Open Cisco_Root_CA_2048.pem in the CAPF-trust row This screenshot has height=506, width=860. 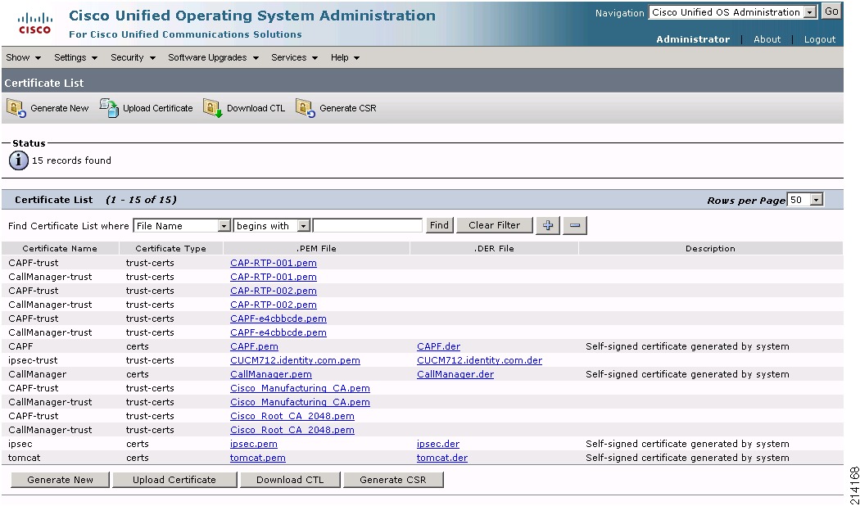pos(292,416)
